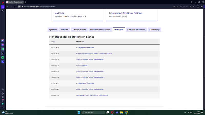Click Conversion au nouveau format d'immatriculation
Screen dimensions: 205x115
pyautogui.click(x=94, y=54)
